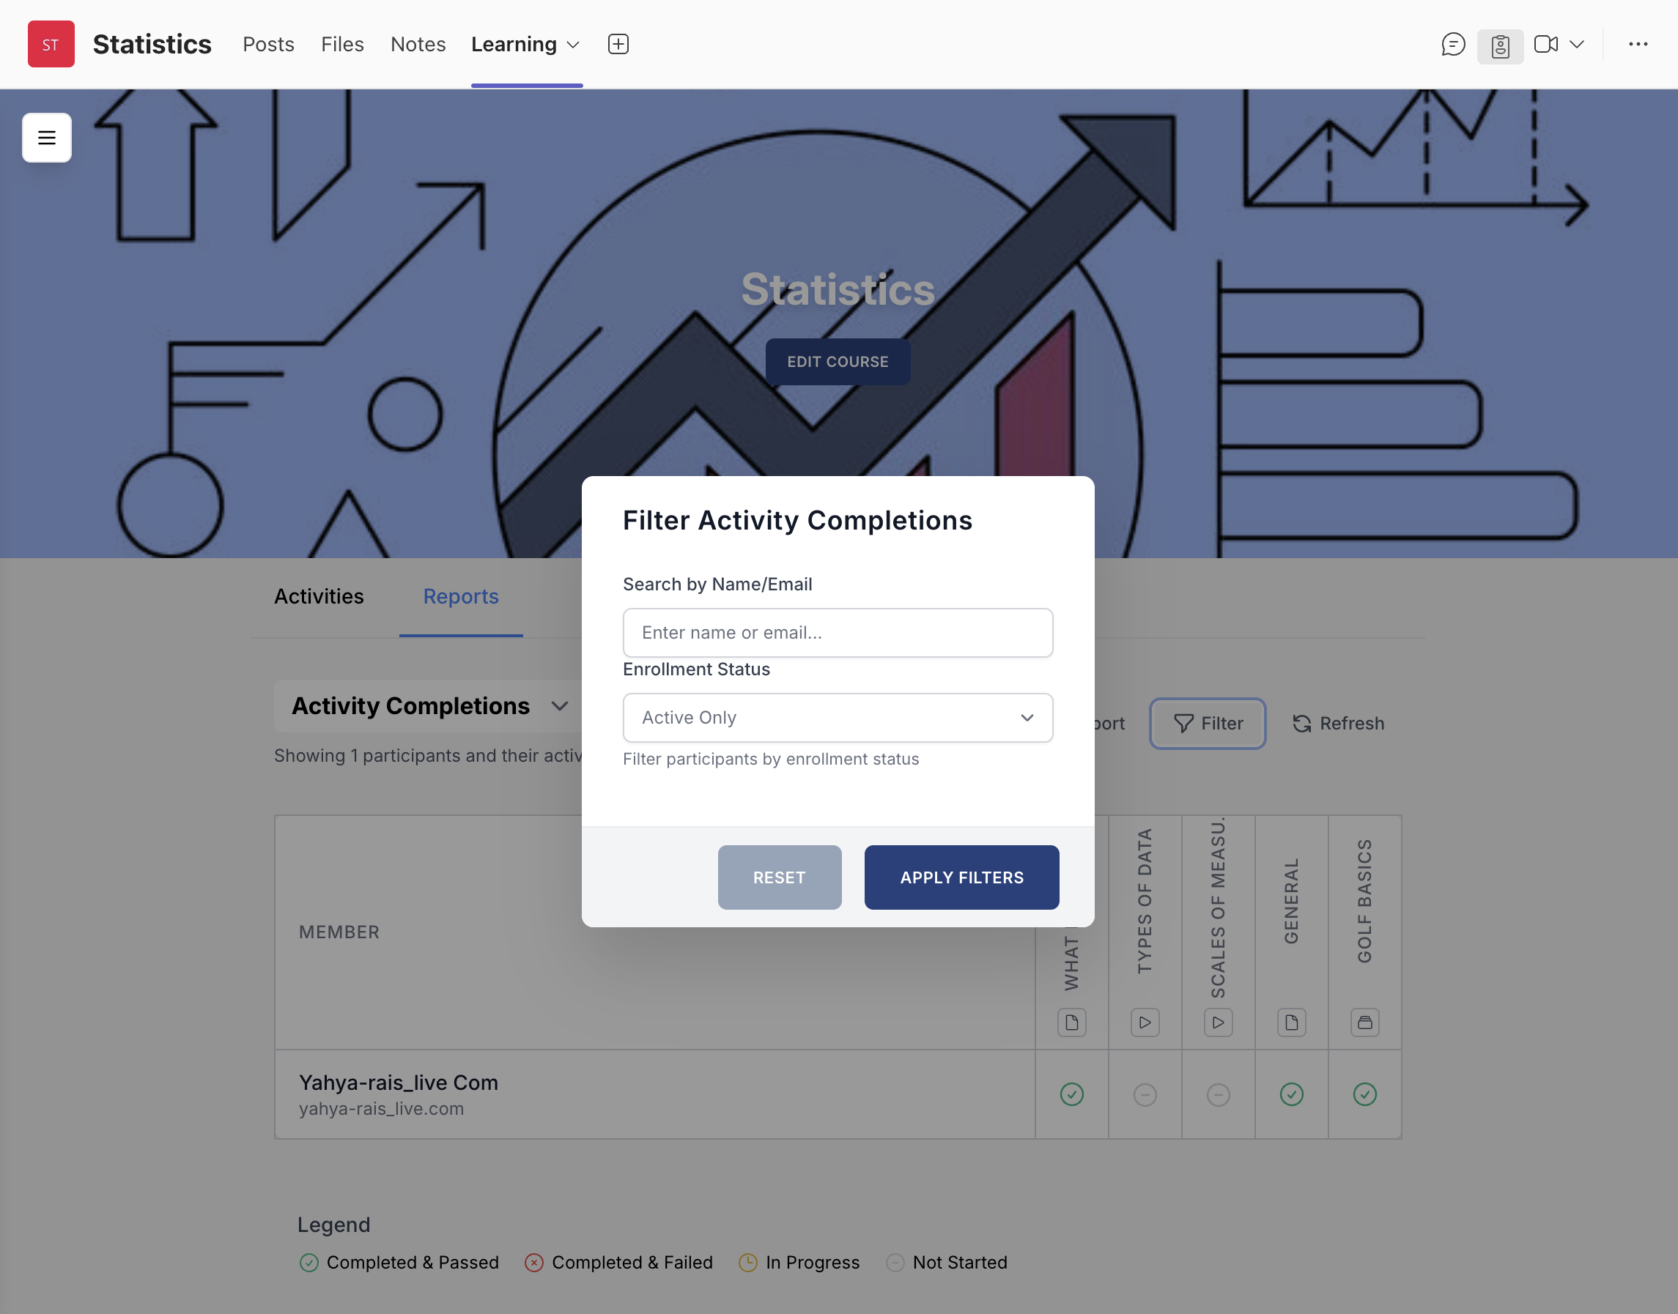Open the conversation chat icon

(1452, 45)
